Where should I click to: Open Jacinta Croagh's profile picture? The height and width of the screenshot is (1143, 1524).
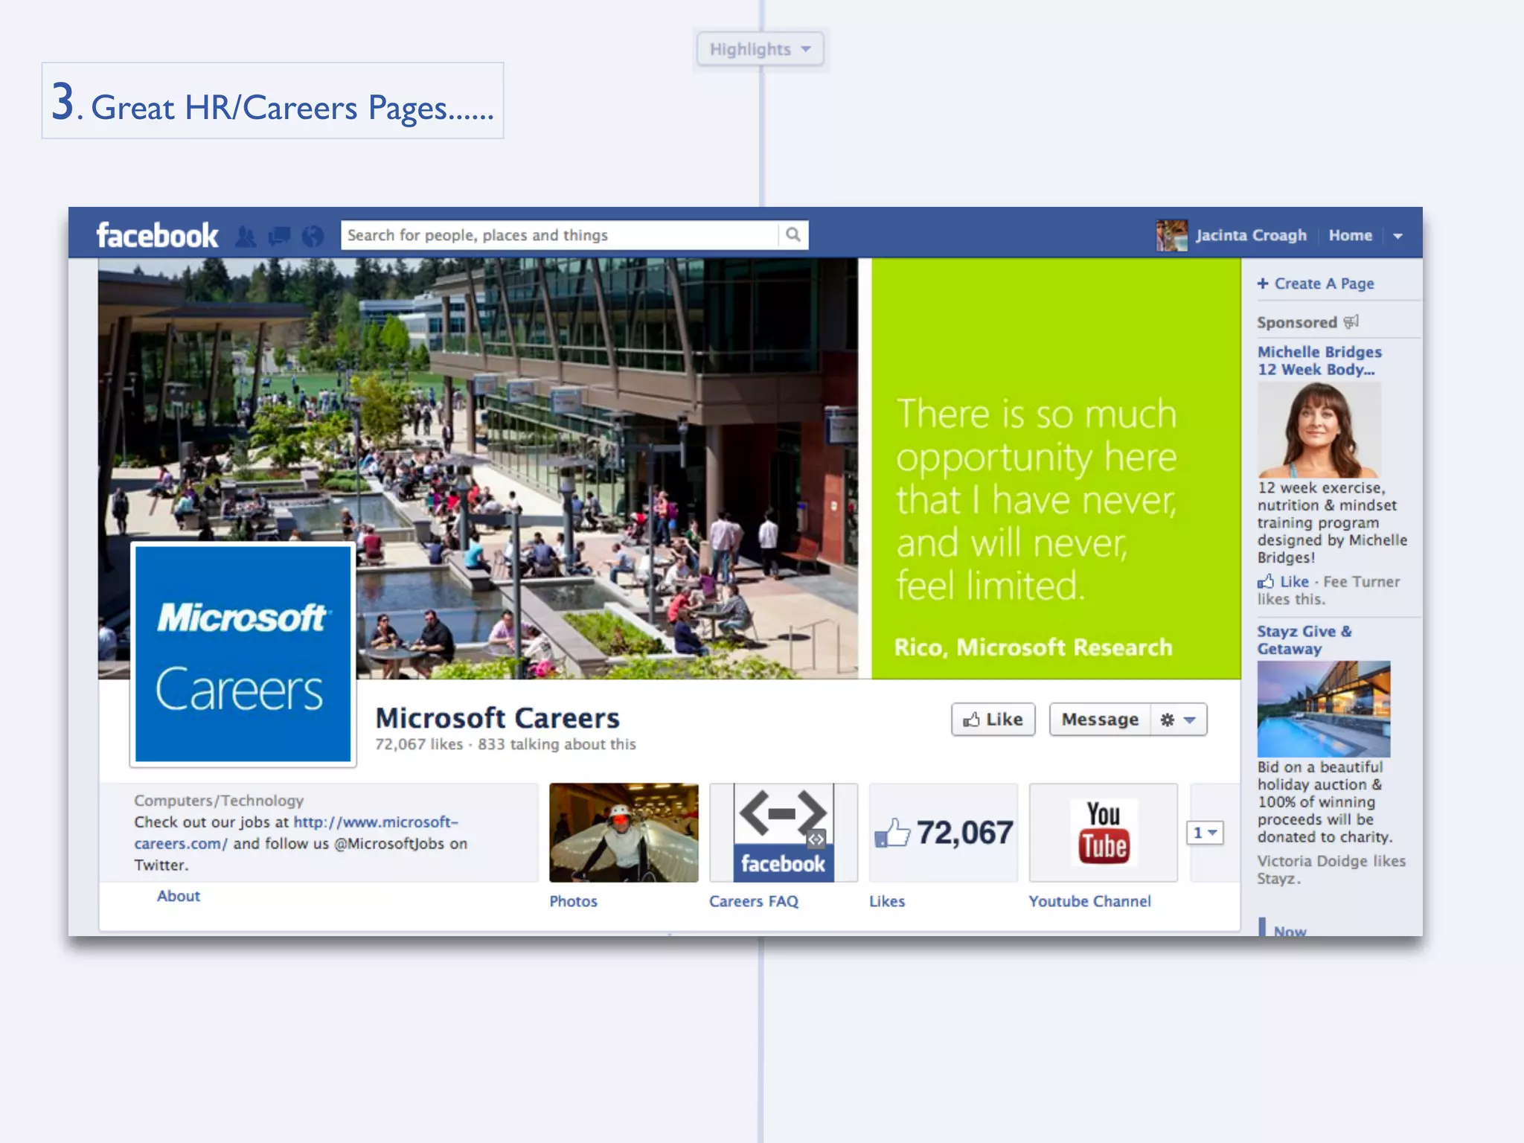1171,235
